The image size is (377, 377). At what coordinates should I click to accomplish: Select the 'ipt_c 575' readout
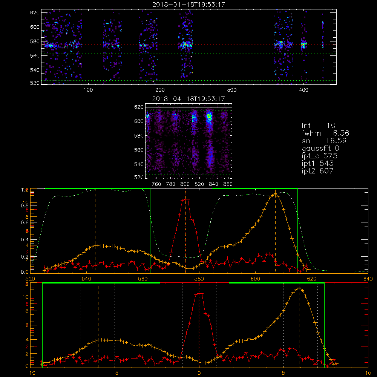[x=320, y=156]
